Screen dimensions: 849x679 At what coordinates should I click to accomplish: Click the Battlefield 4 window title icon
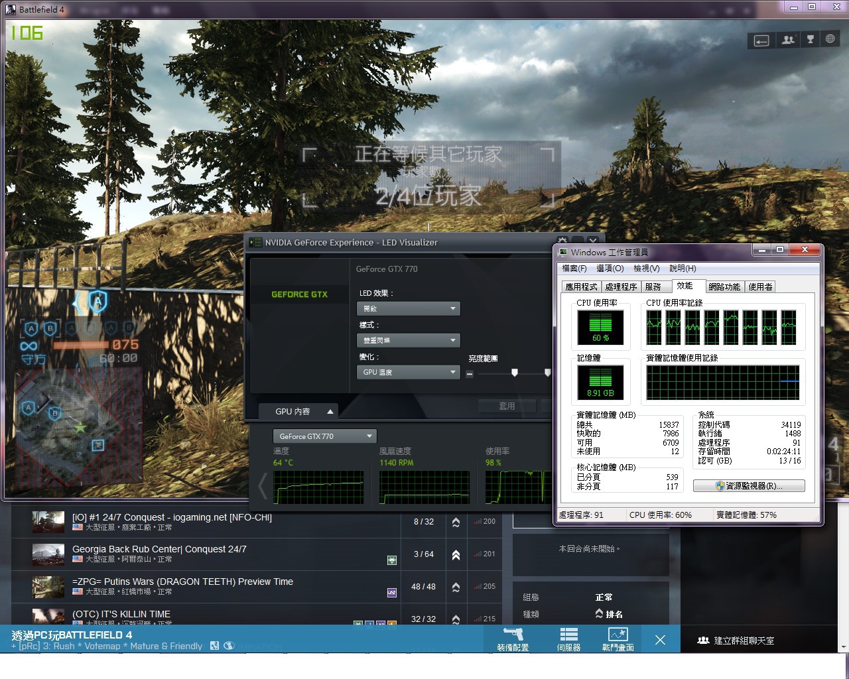tap(11, 9)
